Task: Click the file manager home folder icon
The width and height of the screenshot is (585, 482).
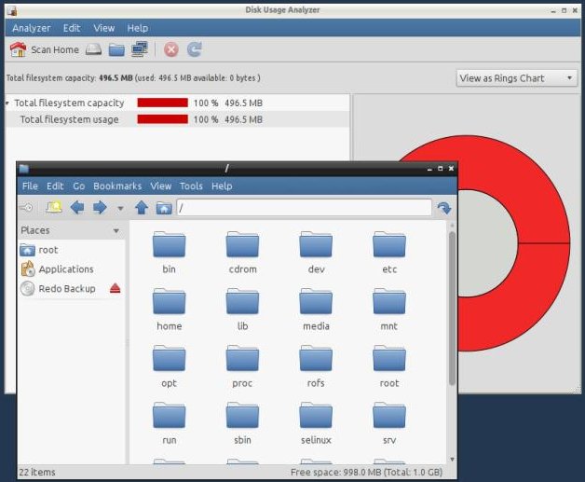Action: (164, 208)
